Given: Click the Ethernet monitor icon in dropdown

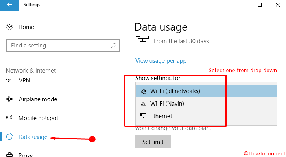Looking at the screenshot, I should pyautogui.click(x=143, y=116).
